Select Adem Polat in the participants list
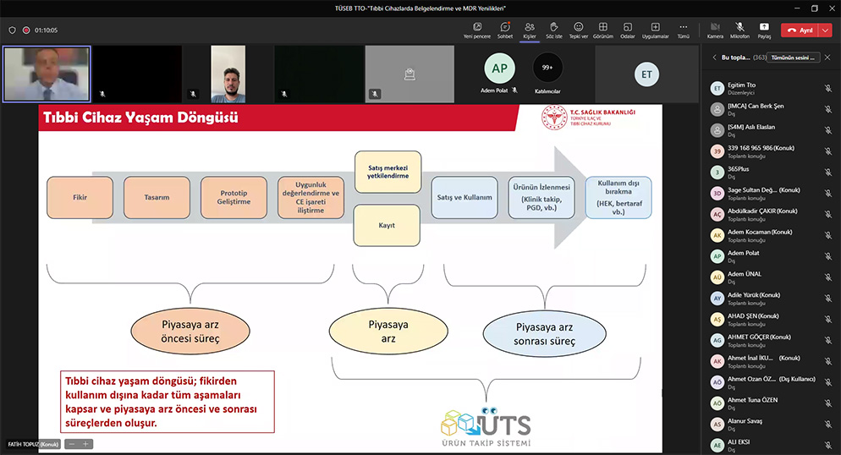Screen dimensions: 841x455 pyautogui.click(x=743, y=255)
